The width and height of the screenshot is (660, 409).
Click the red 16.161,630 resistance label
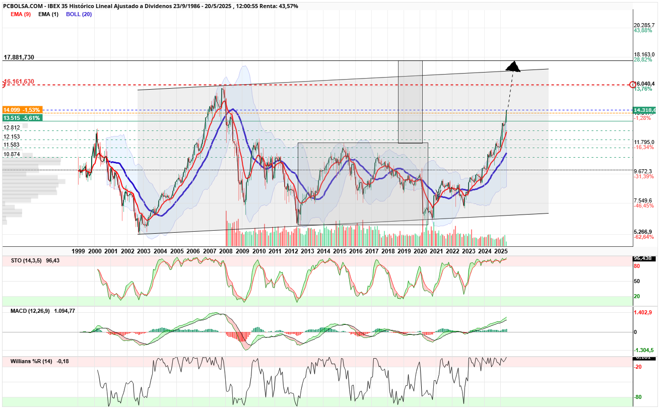19,81
